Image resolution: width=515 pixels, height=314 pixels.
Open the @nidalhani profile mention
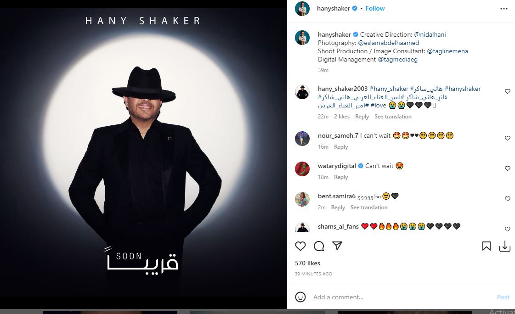click(430, 34)
